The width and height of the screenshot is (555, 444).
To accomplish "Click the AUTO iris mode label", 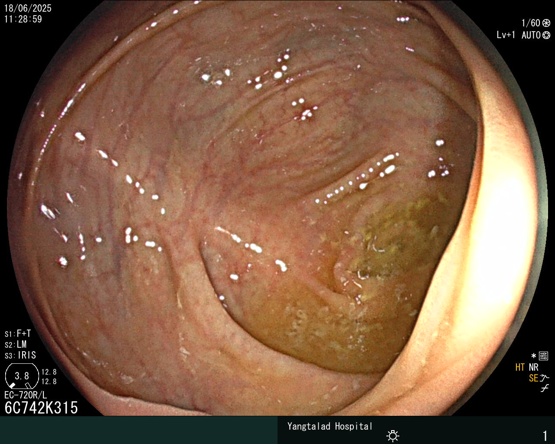I will 531,35.
